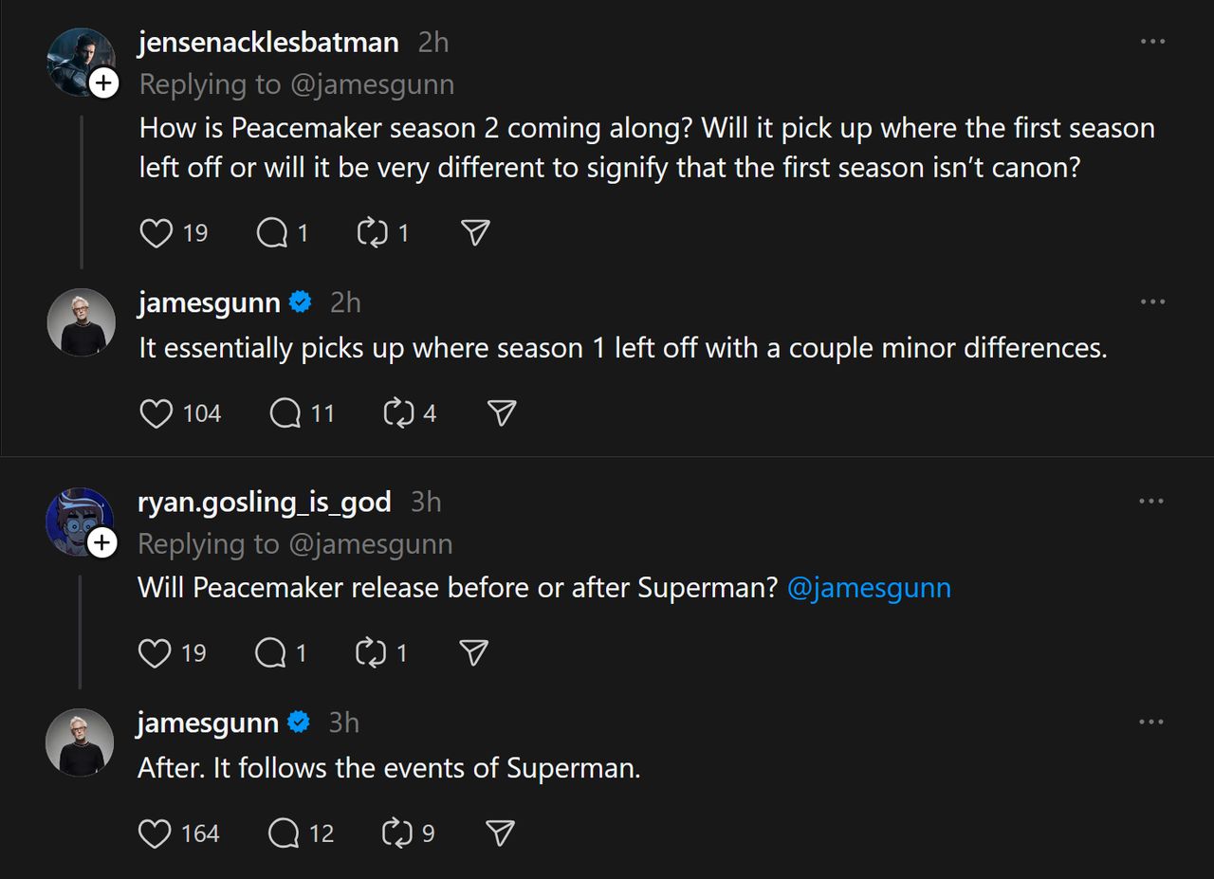Screen dimensions: 1214x879
Task: Reply to jensenacklesbatman's post
Action: click(272, 233)
